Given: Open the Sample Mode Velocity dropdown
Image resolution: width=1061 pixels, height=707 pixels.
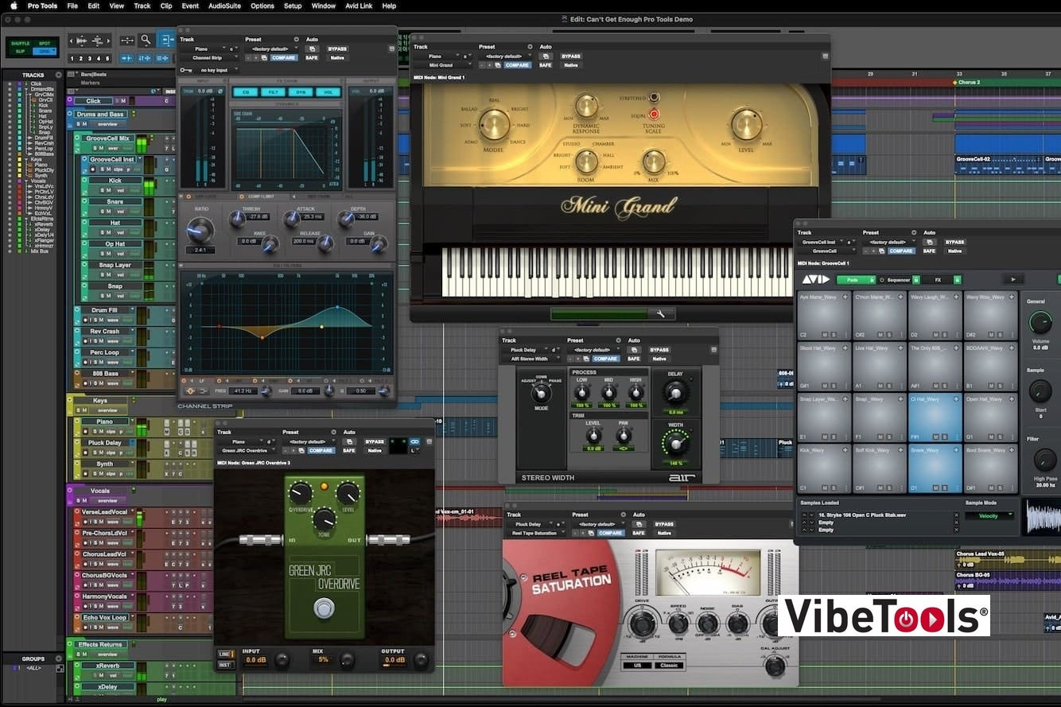Looking at the screenshot, I should [x=990, y=515].
